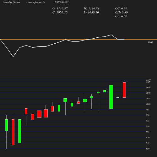This screenshot has width=157, height=157.
Task: Click the 845 price axis label
Action: point(148,143)
